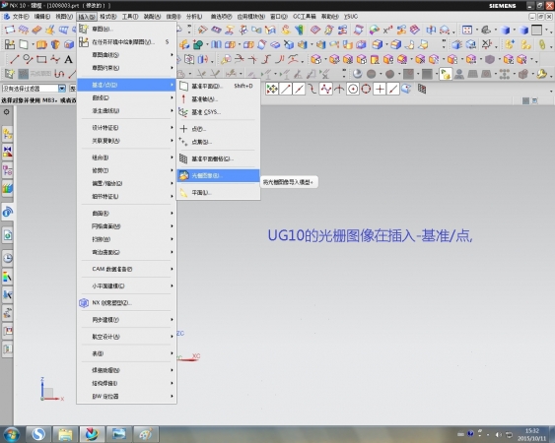Click the Datum CSYS icon in the submenu
The width and height of the screenshot is (555, 443).
[x=183, y=112]
